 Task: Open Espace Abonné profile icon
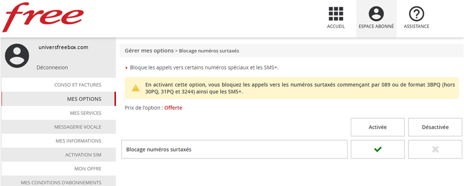376,14
